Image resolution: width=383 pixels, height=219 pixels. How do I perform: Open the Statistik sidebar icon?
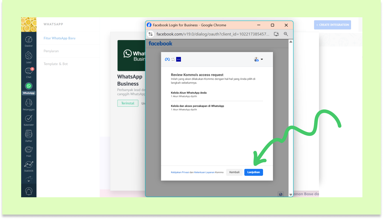tap(29, 166)
